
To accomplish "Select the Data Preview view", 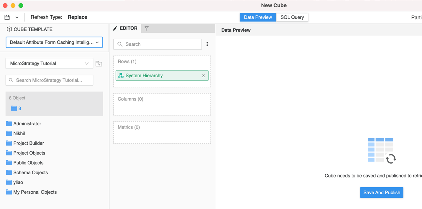I will (x=258, y=17).
